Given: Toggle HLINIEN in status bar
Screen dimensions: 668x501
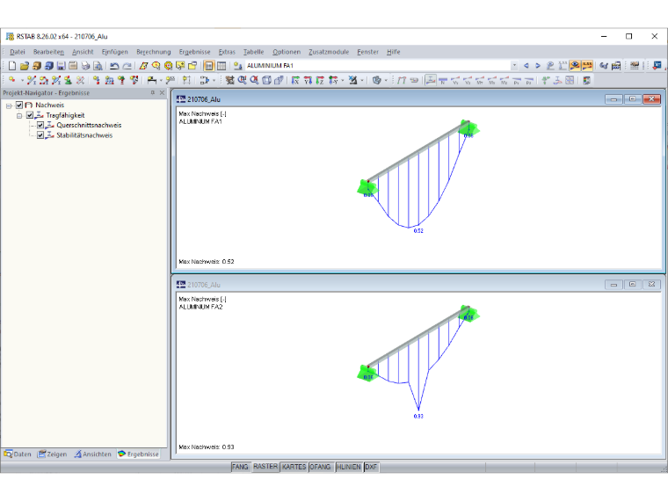Looking at the screenshot, I should click(x=348, y=467).
